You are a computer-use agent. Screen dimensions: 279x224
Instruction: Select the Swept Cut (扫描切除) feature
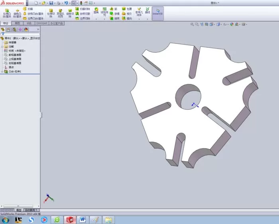click(83, 9)
